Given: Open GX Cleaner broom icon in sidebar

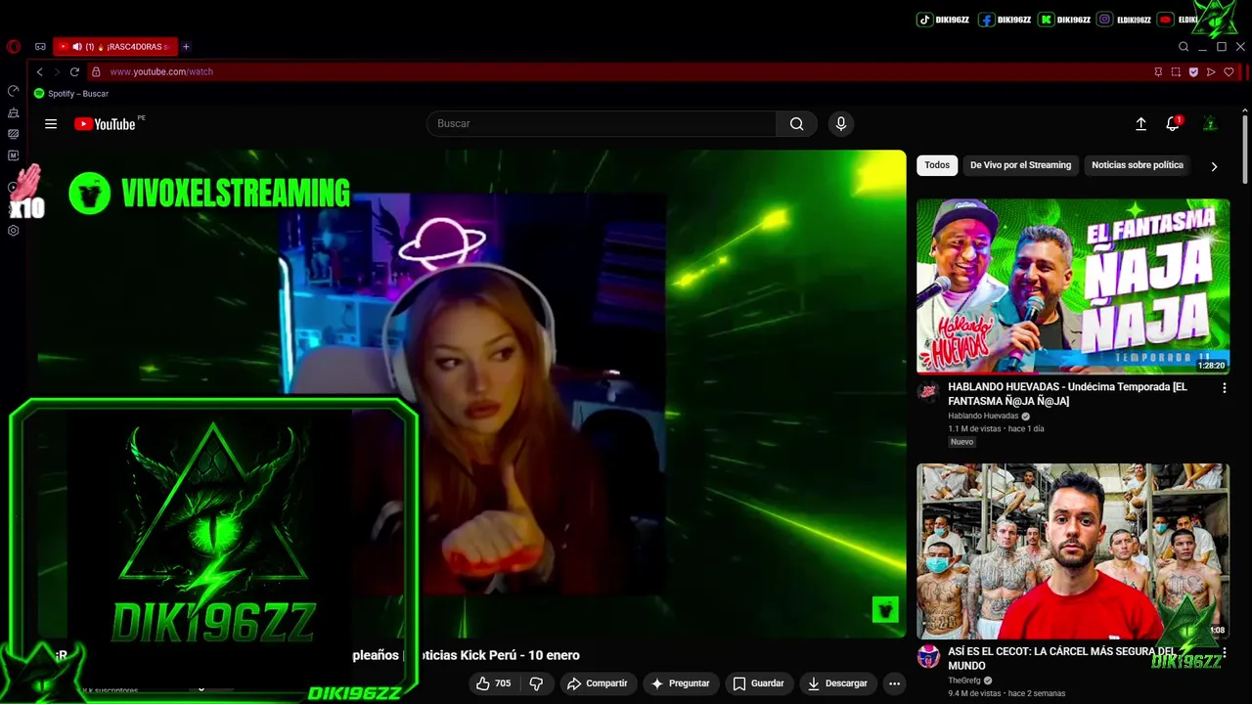Looking at the screenshot, I should 13,112.
